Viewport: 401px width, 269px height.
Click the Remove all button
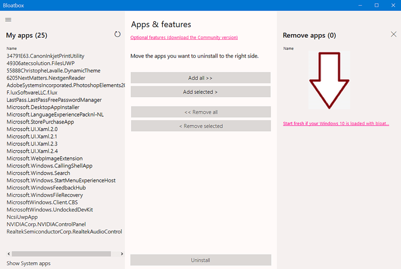(x=201, y=112)
